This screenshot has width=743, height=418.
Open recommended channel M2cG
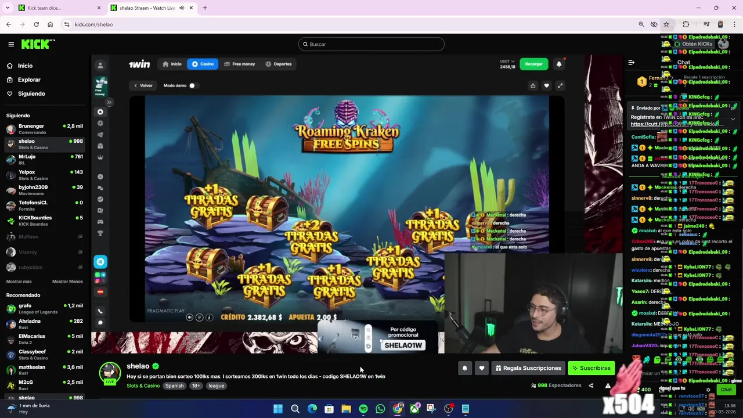(x=45, y=385)
